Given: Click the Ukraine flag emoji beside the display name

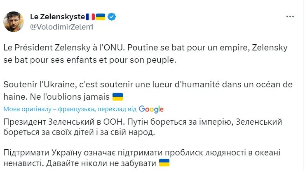Looking at the screenshot, I should (101, 17).
